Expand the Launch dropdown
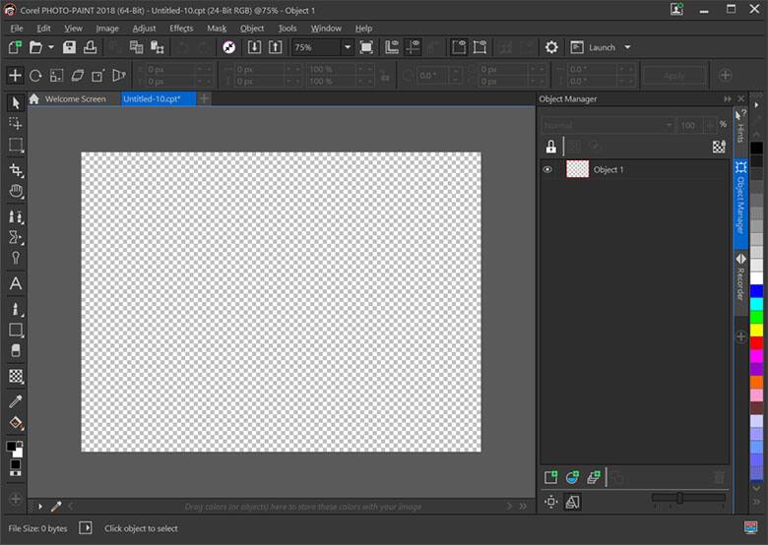768x545 pixels. [627, 47]
